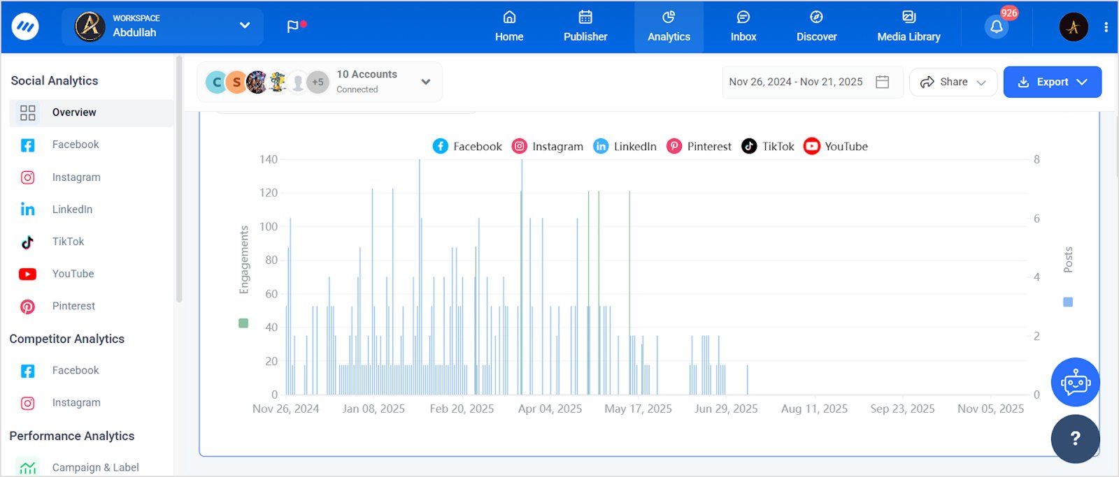1119x477 pixels.
Task: Click the Overview grid icon
Action: point(28,112)
